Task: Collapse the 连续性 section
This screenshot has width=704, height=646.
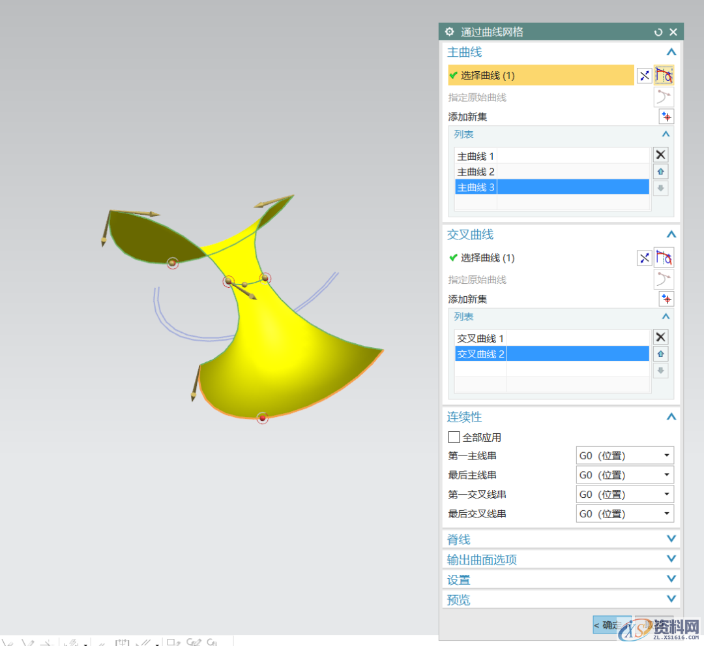Action: pyautogui.click(x=671, y=417)
